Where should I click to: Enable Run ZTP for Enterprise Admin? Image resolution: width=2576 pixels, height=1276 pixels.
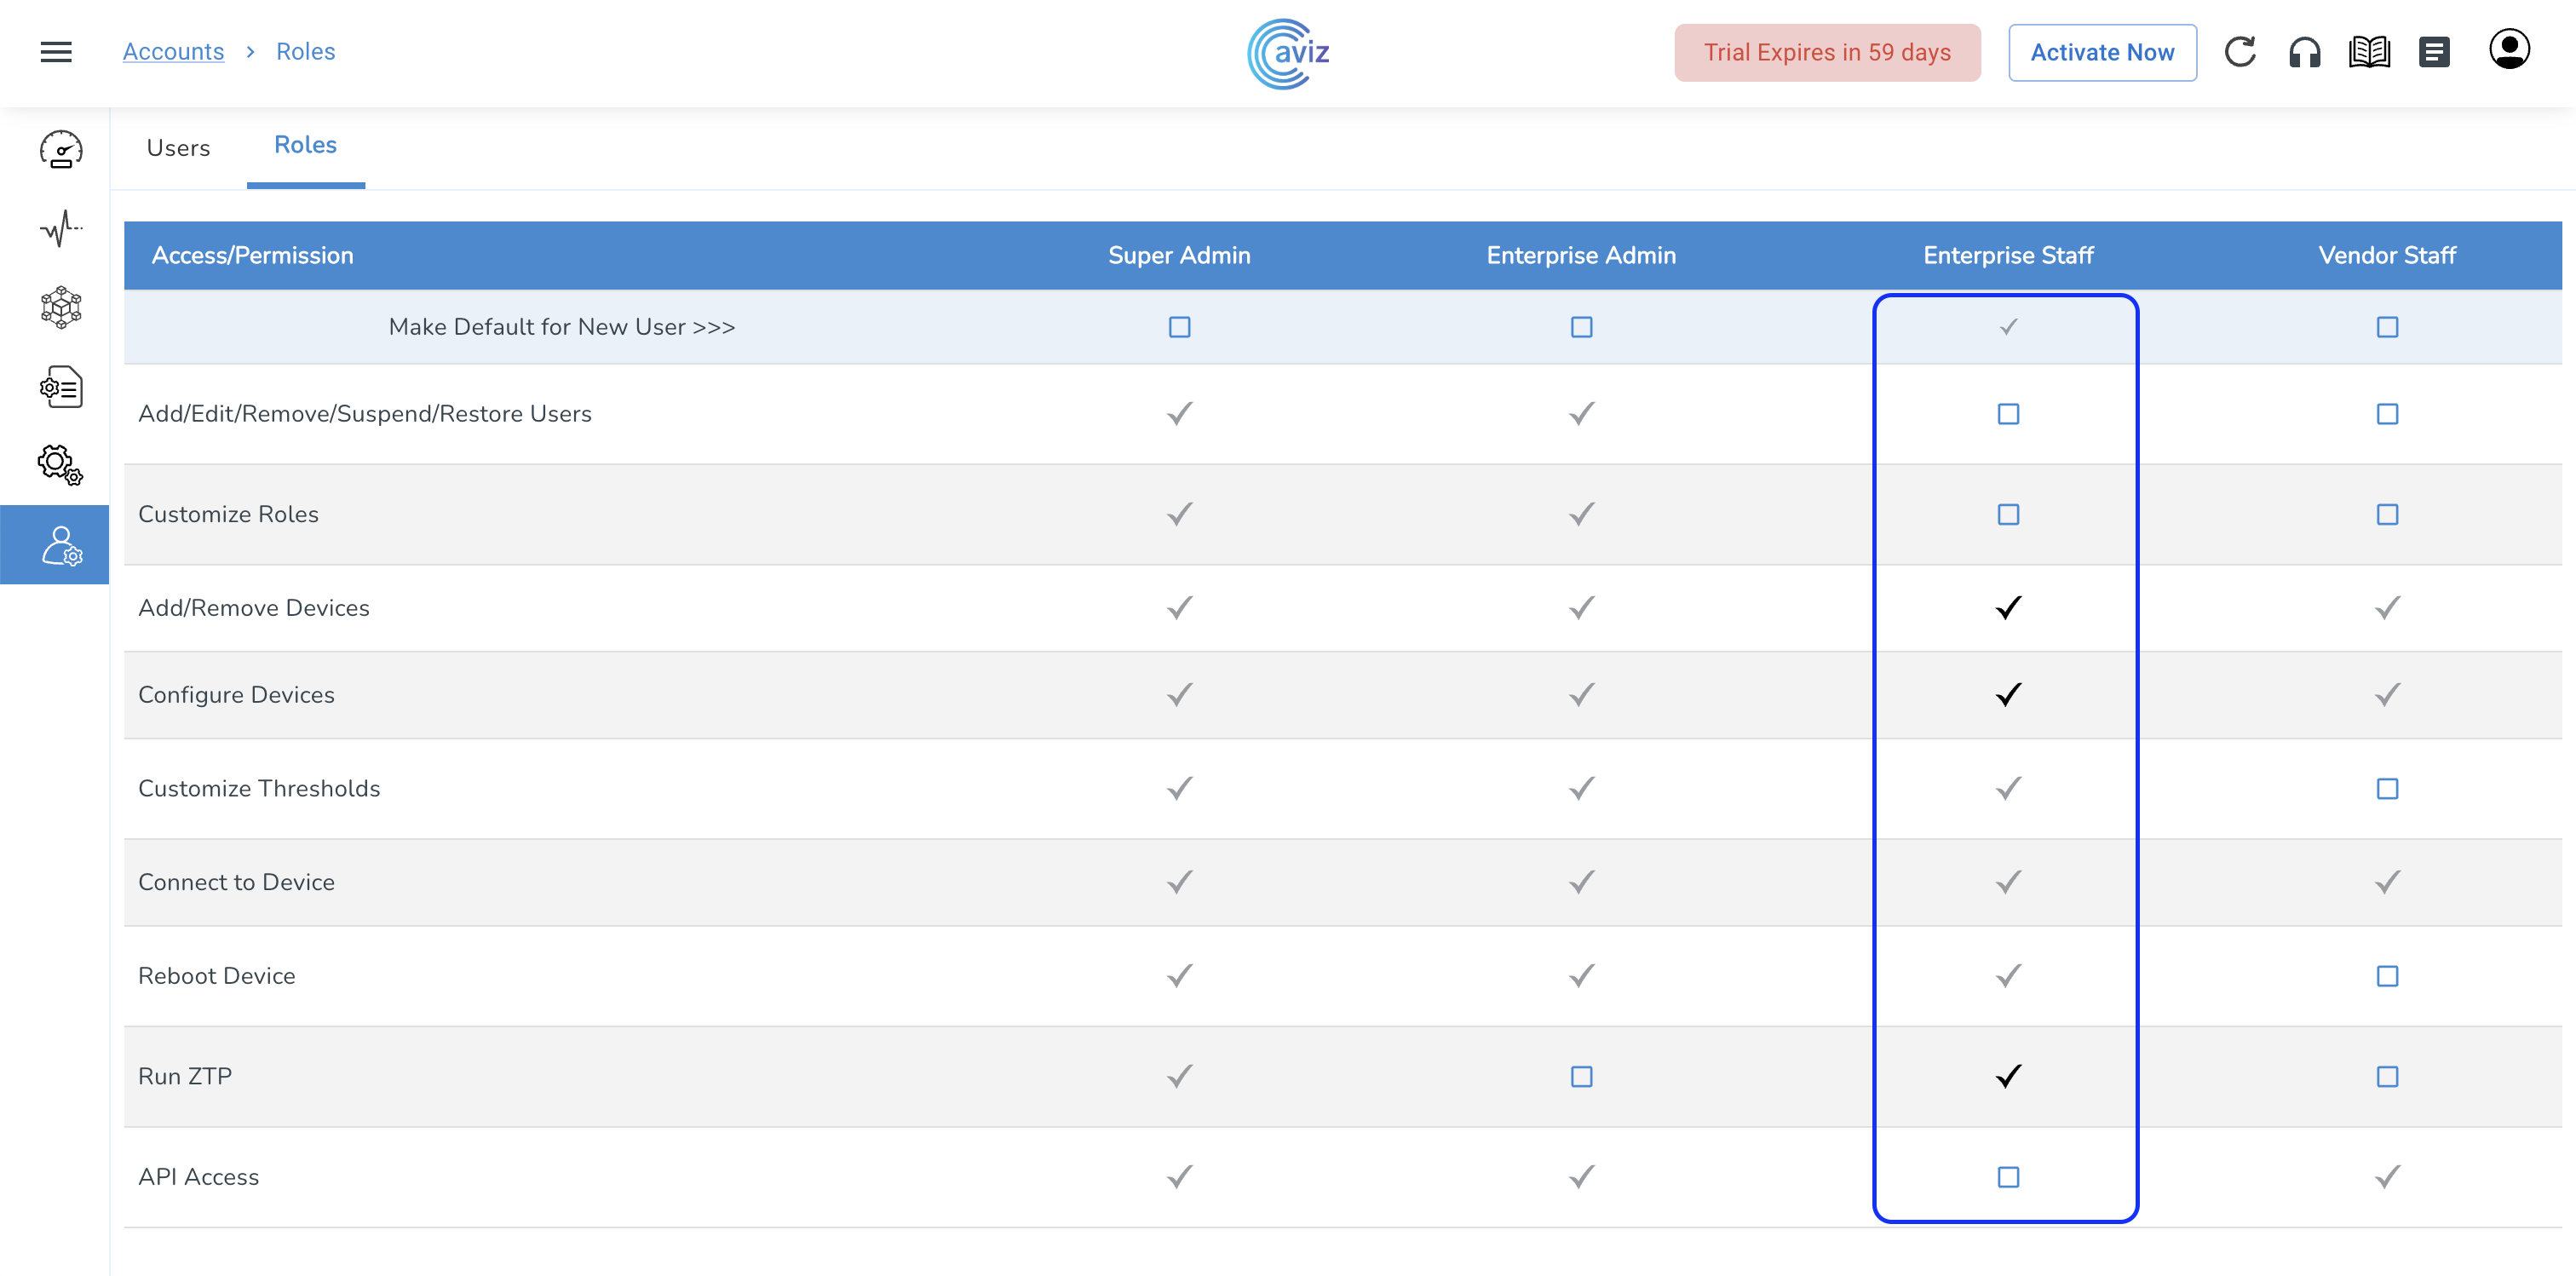(x=1581, y=1077)
